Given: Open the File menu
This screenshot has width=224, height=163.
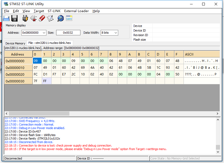Looking at the screenshot, I should [6, 11].
